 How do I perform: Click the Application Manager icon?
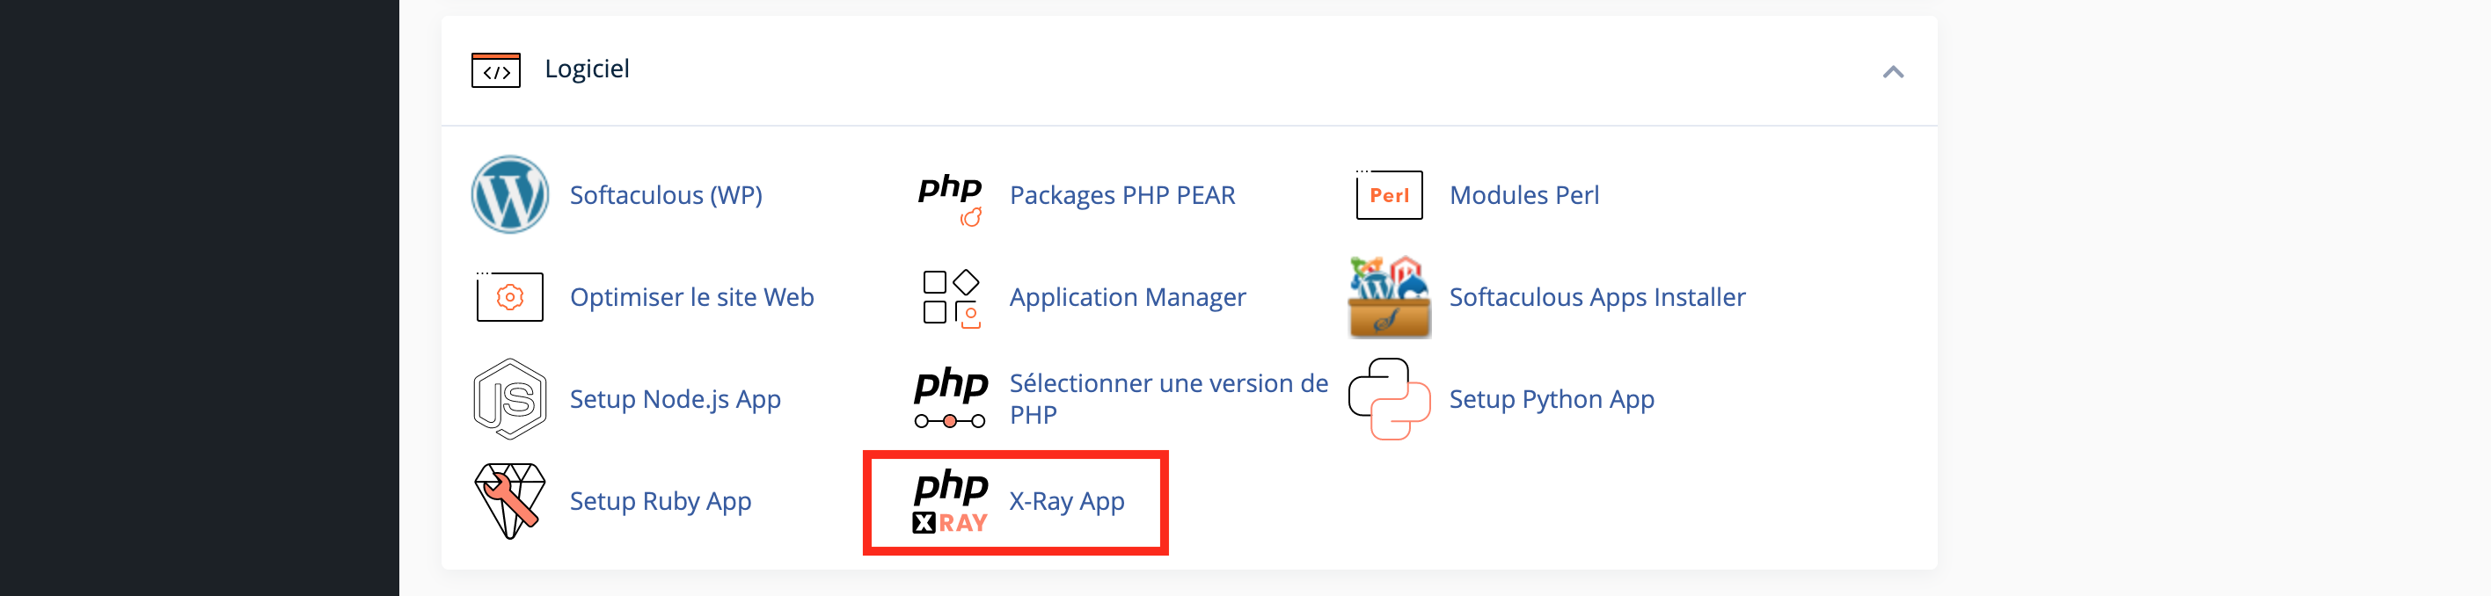950,297
